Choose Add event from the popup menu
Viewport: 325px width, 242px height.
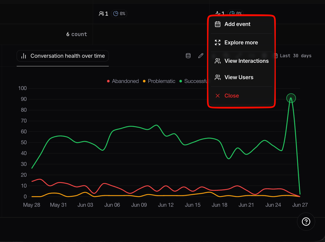[x=241, y=24]
